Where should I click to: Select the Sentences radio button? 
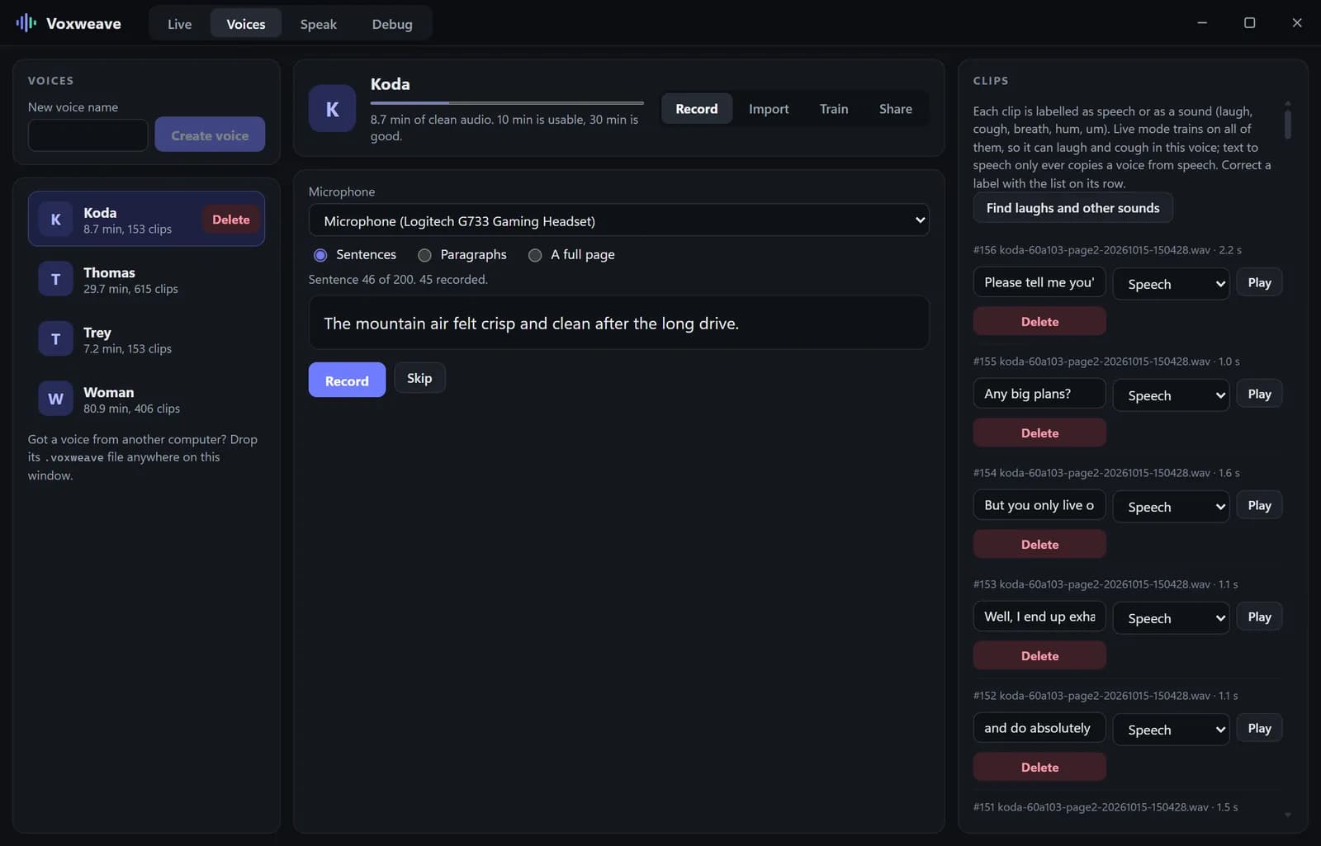[320, 255]
